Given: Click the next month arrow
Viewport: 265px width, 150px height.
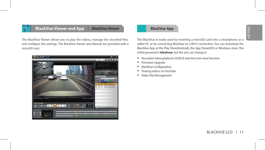Looking at the screenshot, I should coord(40,114).
